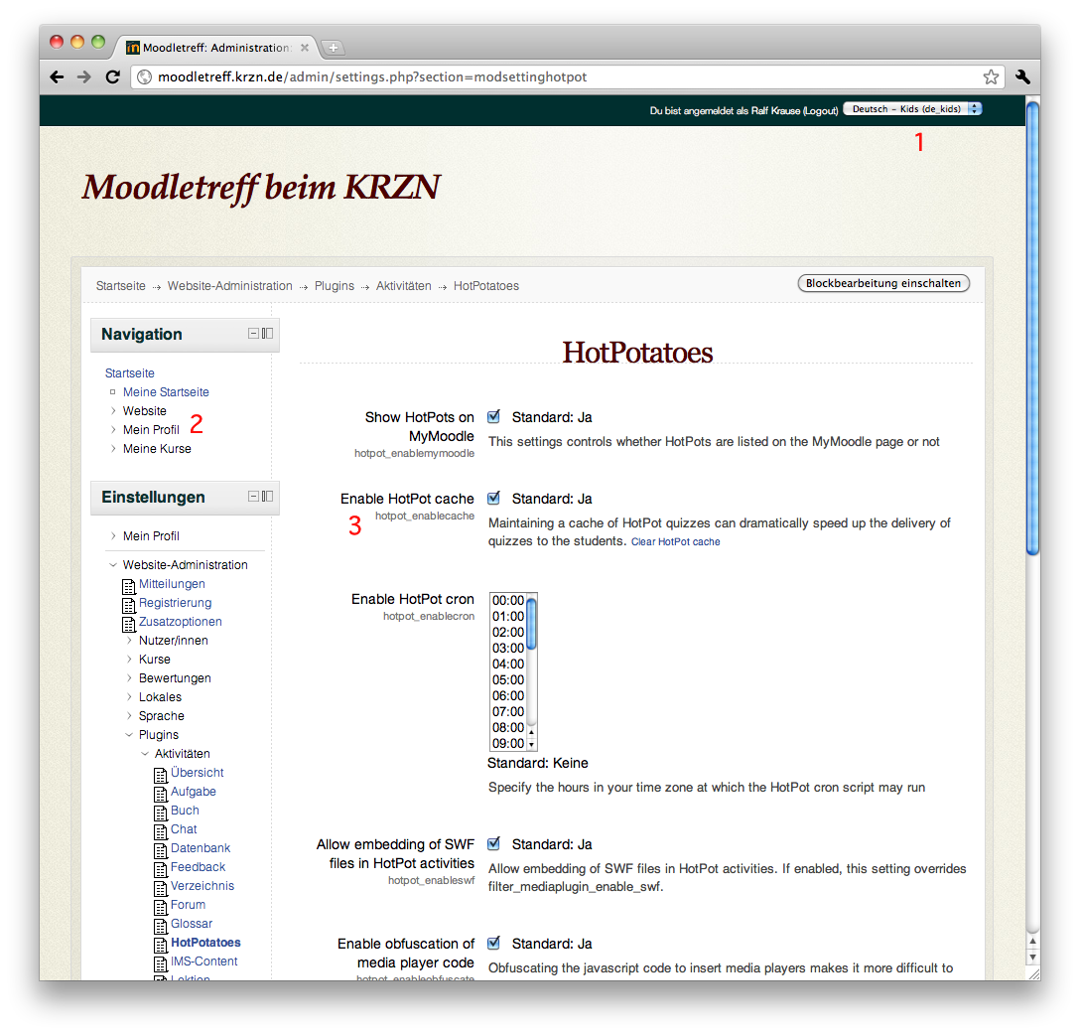Open Startseite link in Navigation block
This screenshot has width=1080, height=1035.
point(129,372)
